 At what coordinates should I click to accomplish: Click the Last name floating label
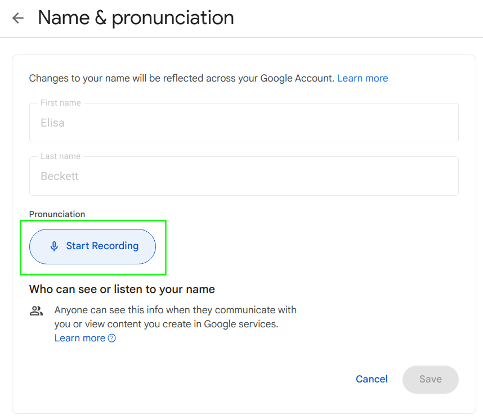tap(60, 156)
